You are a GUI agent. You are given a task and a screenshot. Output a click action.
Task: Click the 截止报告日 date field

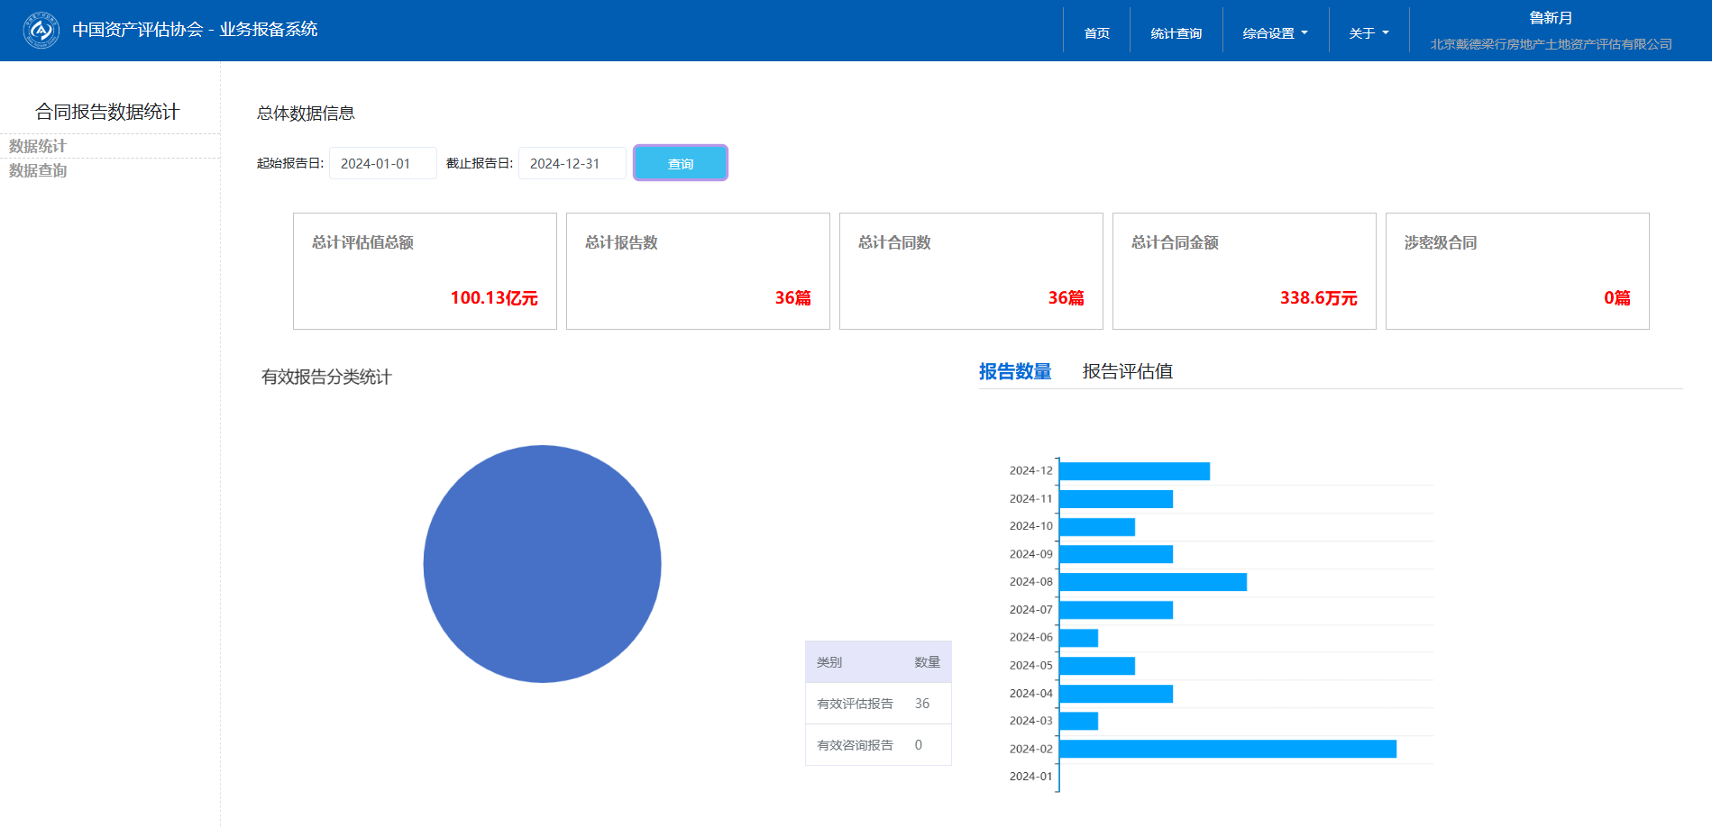[x=572, y=163]
